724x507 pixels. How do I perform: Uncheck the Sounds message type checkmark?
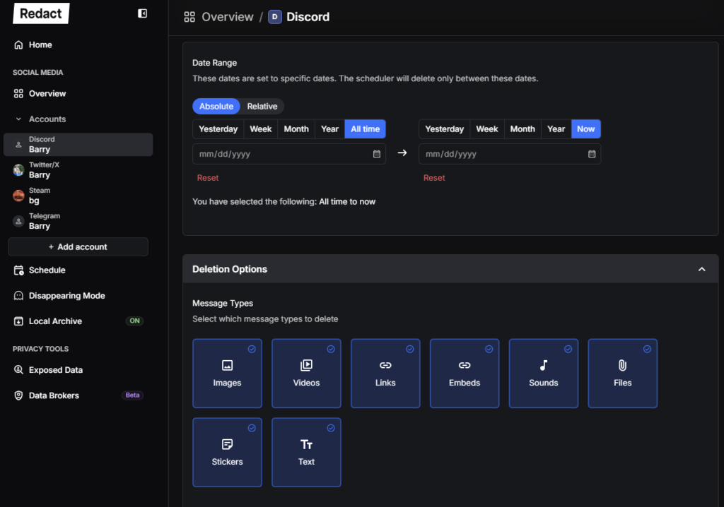pos(568,350)
